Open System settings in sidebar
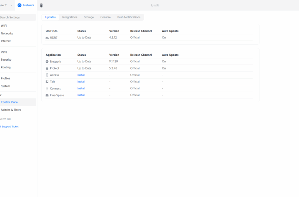 pyautogui.click(x=5, y=86)
